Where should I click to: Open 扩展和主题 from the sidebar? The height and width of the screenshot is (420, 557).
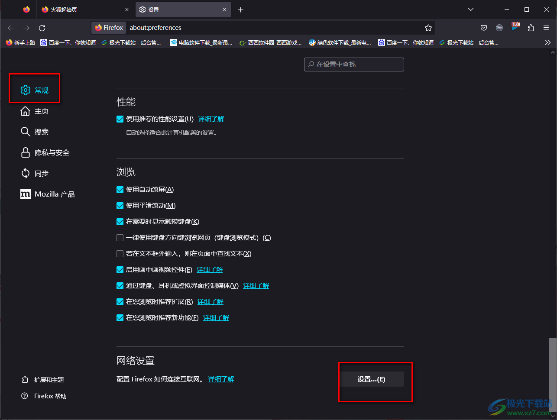click(x=43, y=380)
